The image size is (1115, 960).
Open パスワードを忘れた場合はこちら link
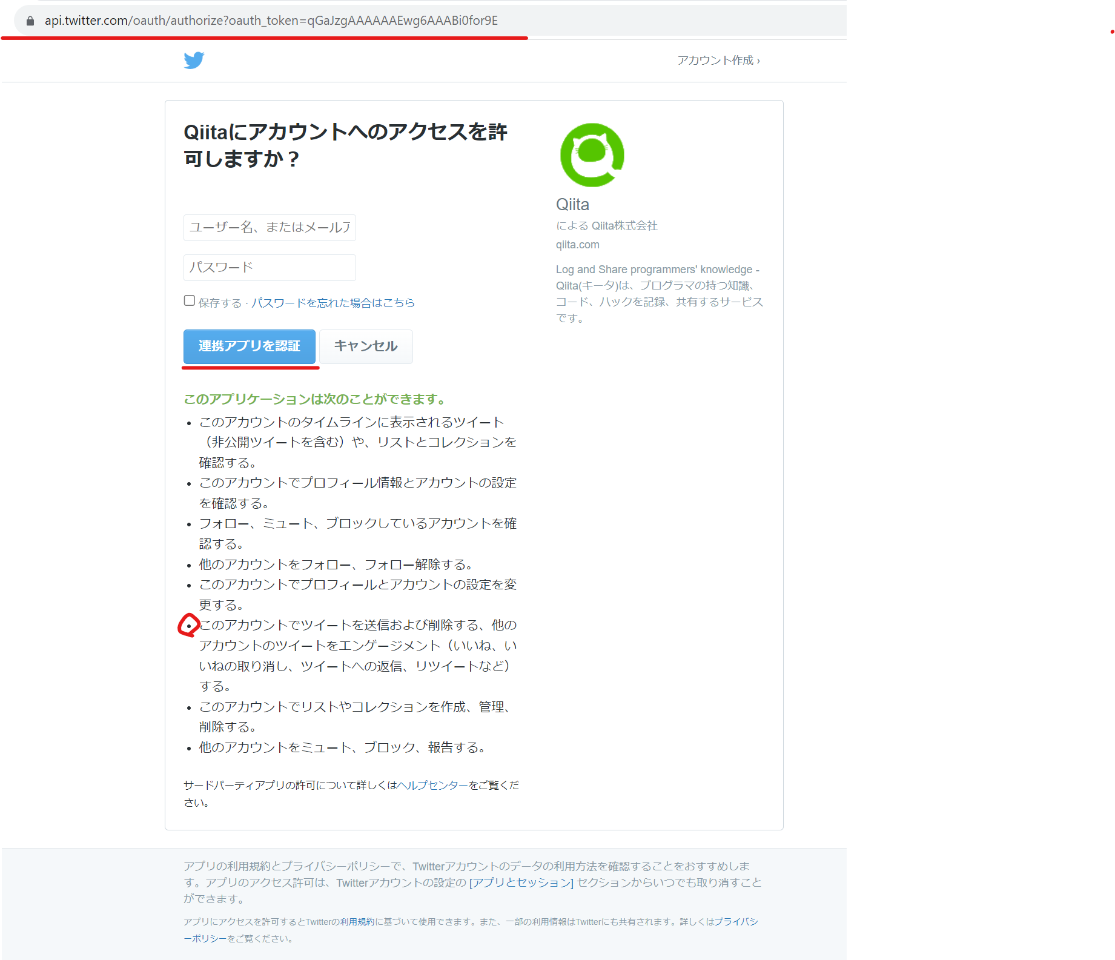tap(333, 303)
